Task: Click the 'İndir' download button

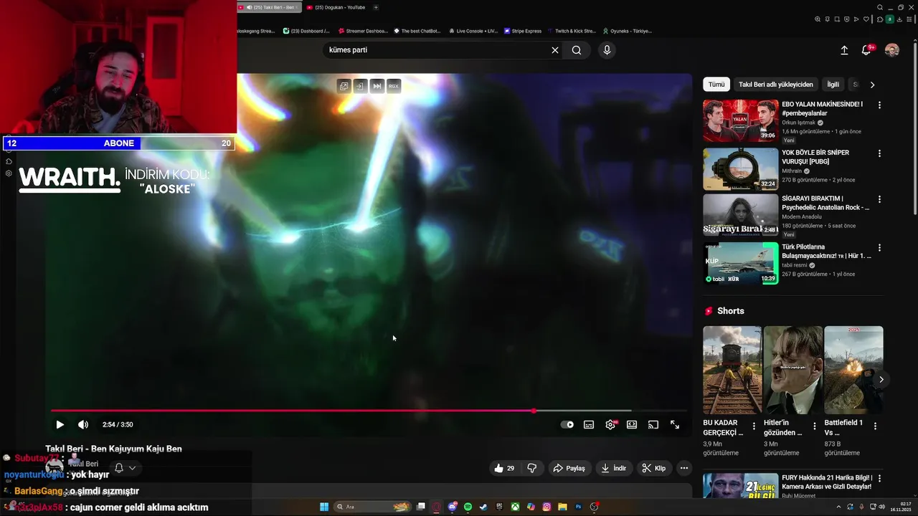Action: [x=613, y=468]
